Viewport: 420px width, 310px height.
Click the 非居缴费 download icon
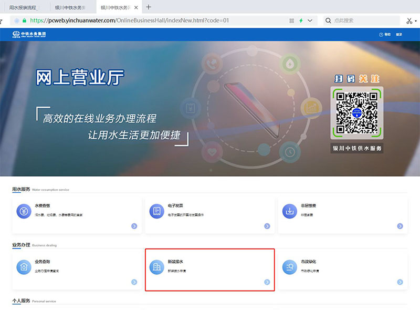coord(289,211)
